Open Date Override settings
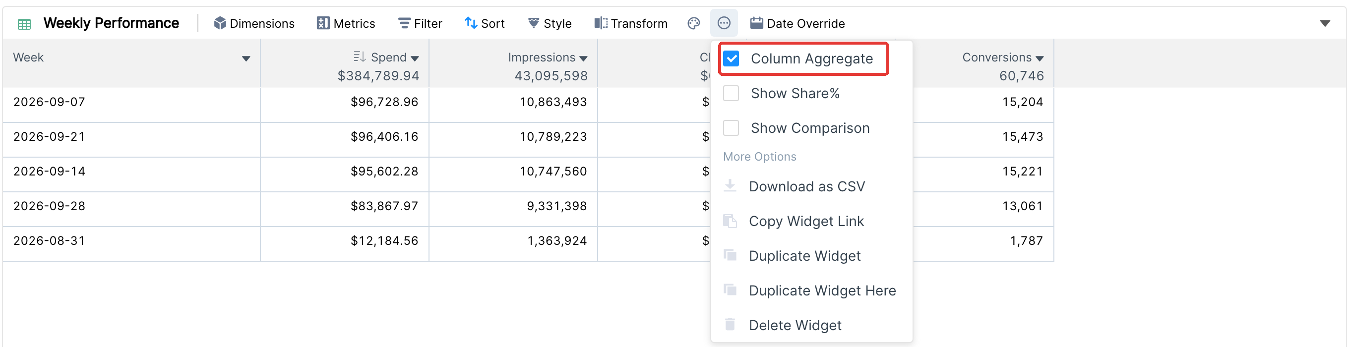1347x347 pixels. (x=797, y=23)
